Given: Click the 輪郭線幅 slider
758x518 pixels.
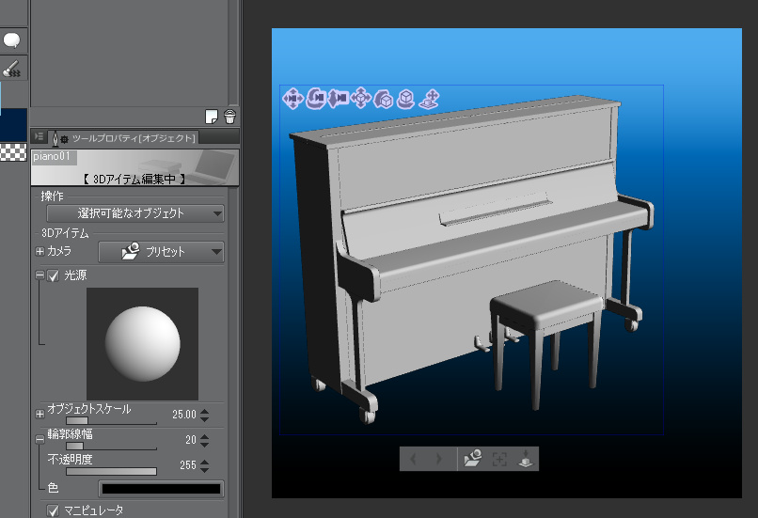Looking at the screenshot, I should point(111,446).
